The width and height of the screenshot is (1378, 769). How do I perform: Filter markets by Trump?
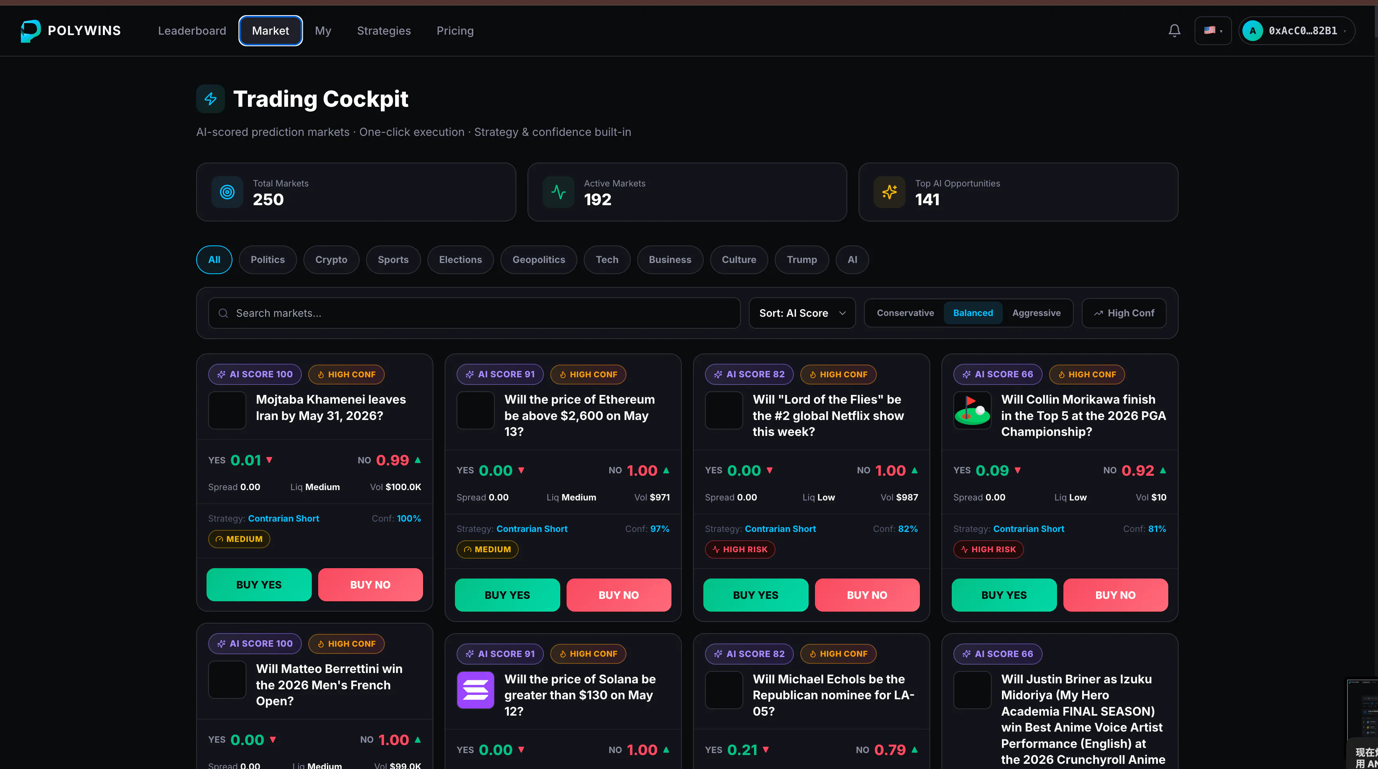[802, 260]
